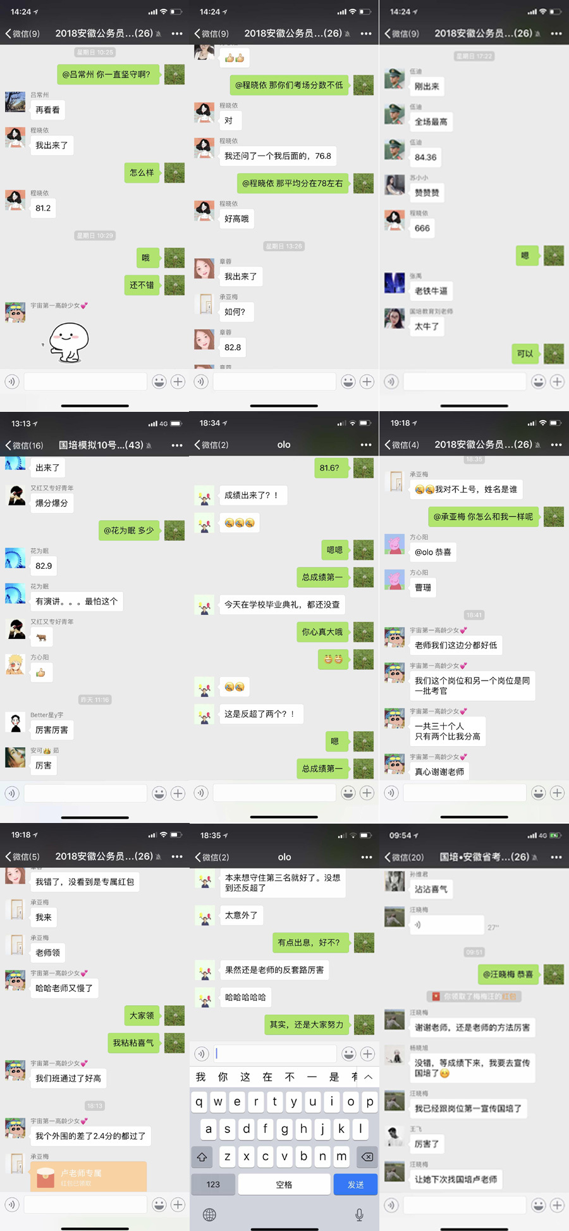569x1231 pixels.
Task: Tap the m key on keyboard
Action: [341, 1156]
